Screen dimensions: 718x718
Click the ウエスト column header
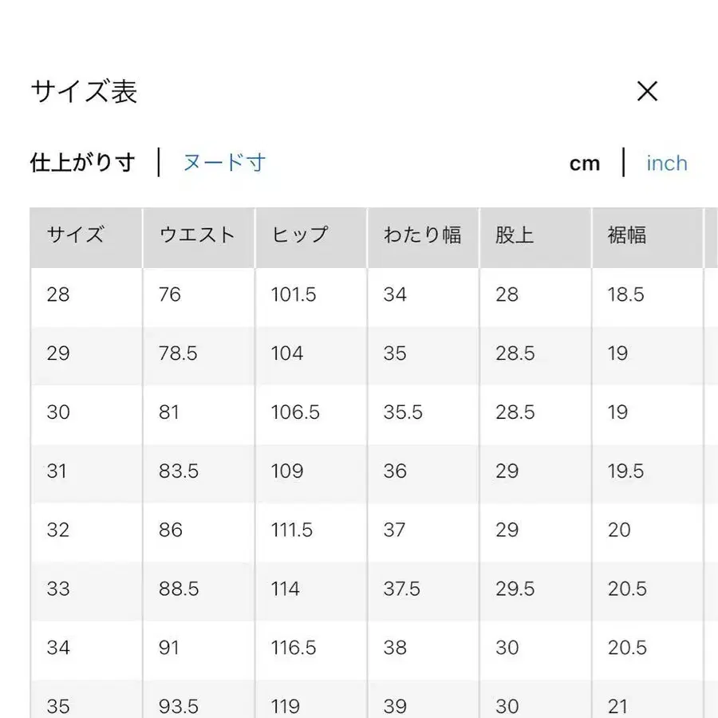coord(198,235)
